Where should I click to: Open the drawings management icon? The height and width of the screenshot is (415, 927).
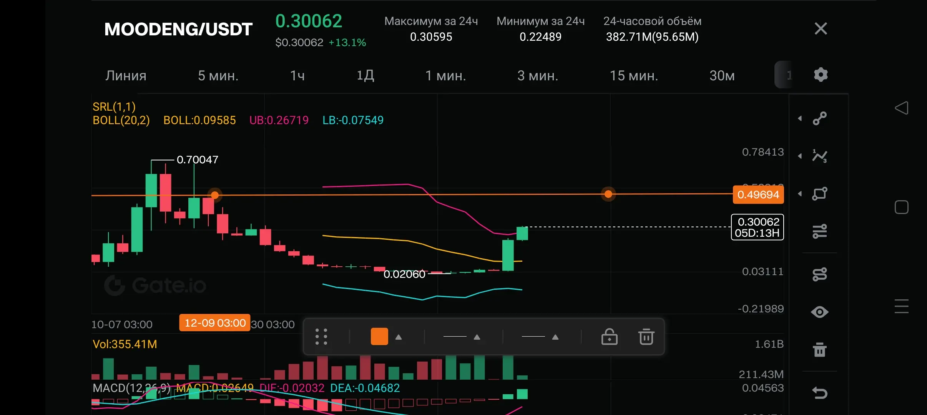(819, 274)
